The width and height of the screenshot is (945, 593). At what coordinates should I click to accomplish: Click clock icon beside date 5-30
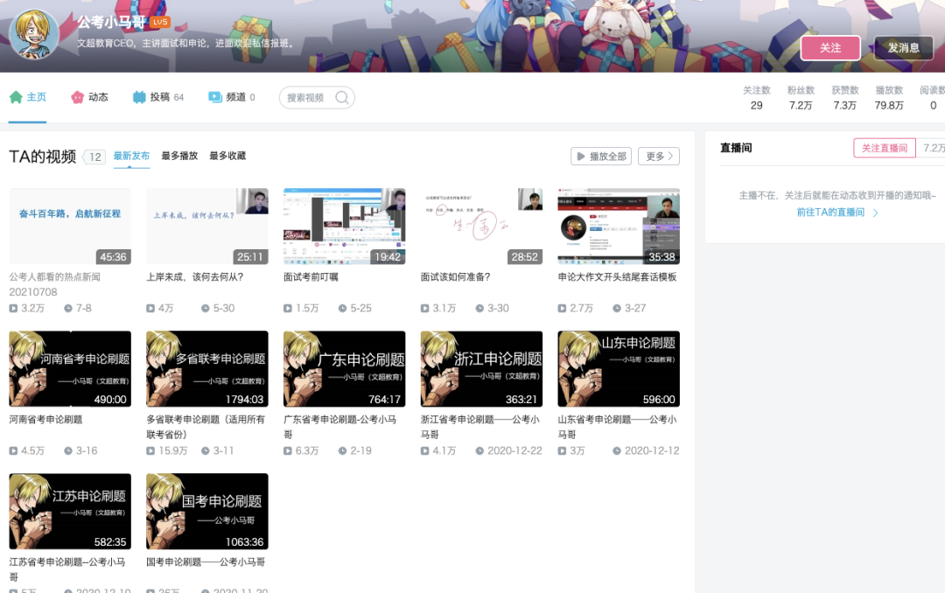(206, 309)
